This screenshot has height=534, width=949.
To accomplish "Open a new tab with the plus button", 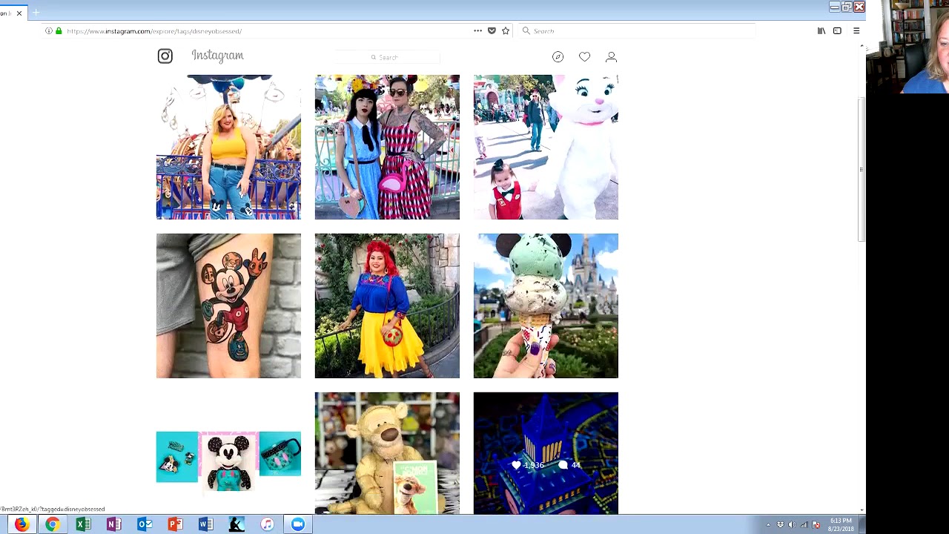I will [x=36, y=13].
